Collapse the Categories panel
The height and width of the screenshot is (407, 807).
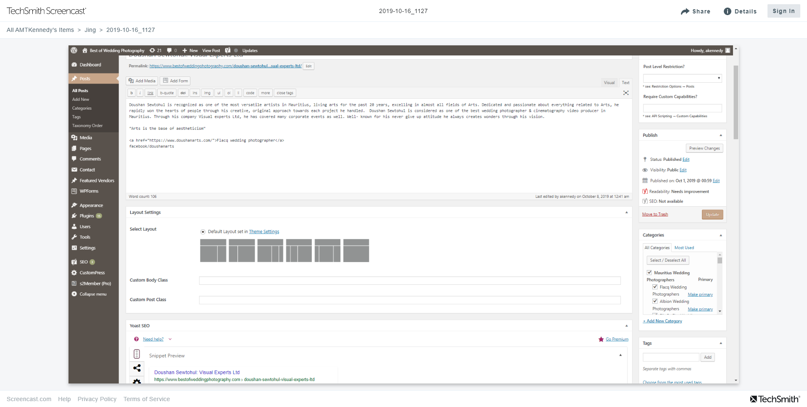(x=721, y=235)
